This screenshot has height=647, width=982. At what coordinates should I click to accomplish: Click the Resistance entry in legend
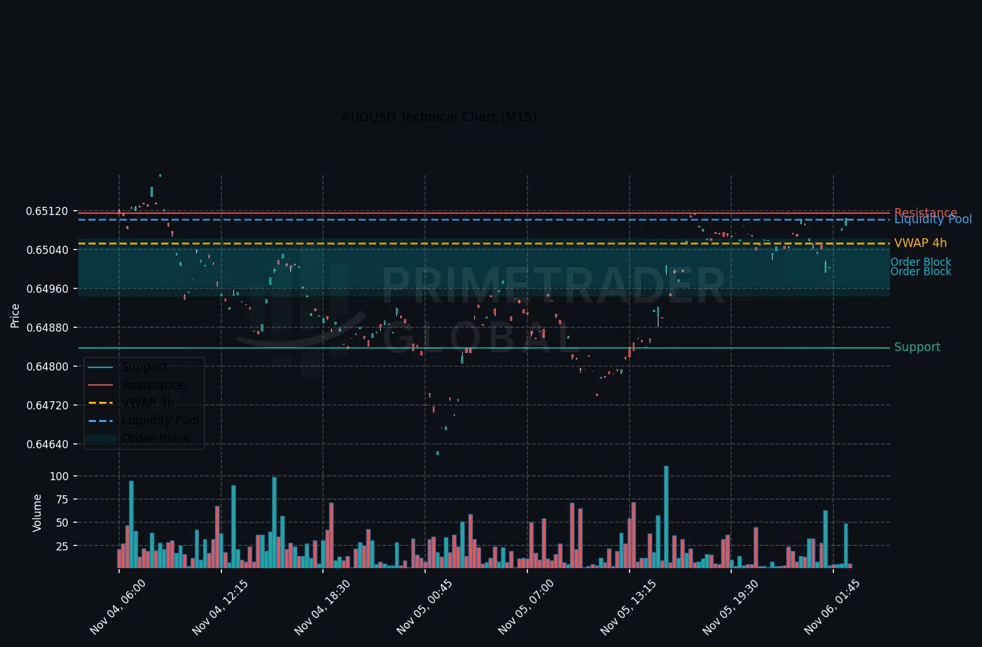pyautogui.click(x=153, y=385)
